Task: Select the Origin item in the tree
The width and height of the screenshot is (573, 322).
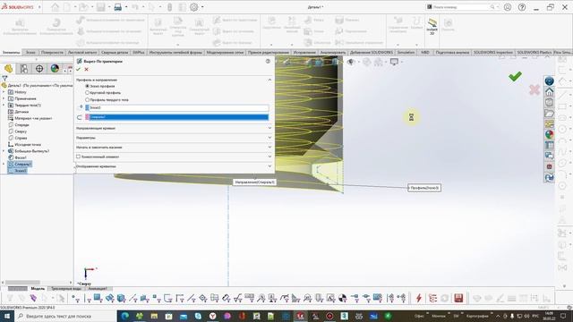Action: coord(24,145)
